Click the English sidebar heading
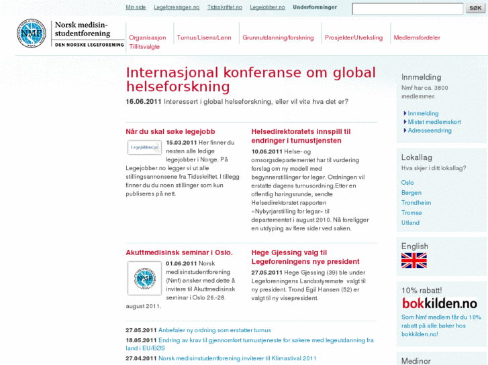 click(415, 246)
